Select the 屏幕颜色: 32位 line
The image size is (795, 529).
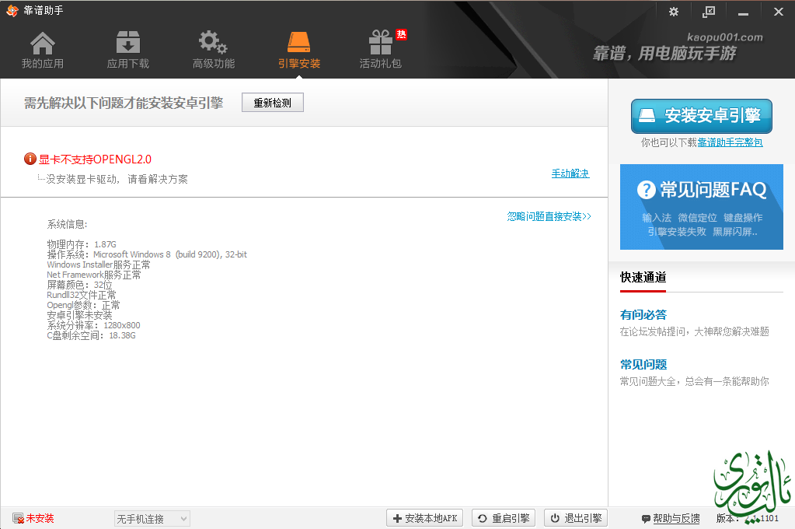tap(79, 285)
